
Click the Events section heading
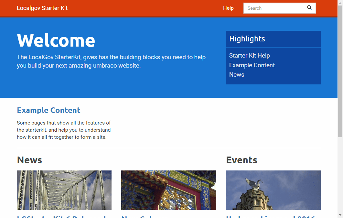[241, 160]
